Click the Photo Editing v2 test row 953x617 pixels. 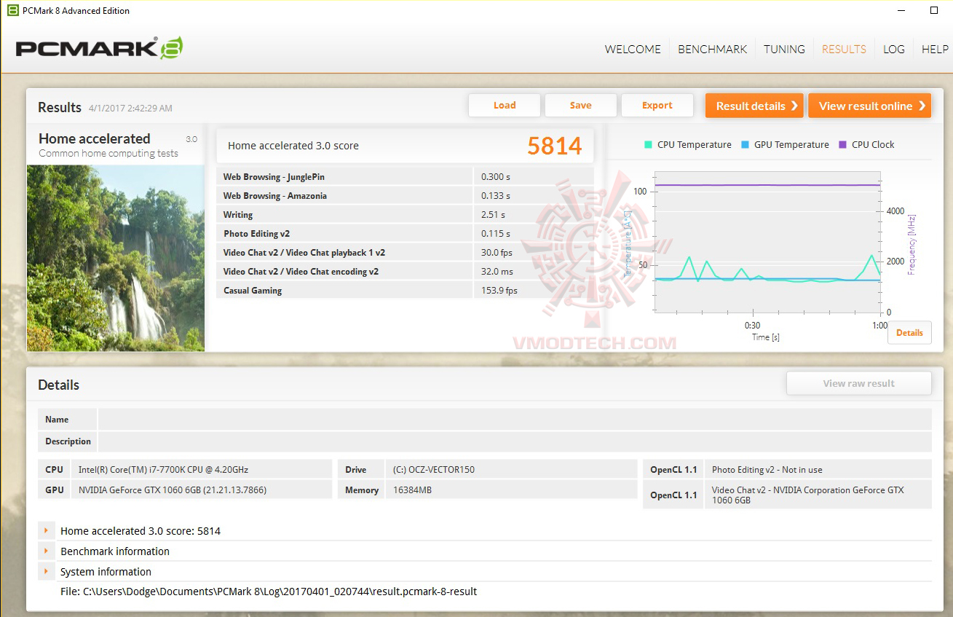[405, 234]
